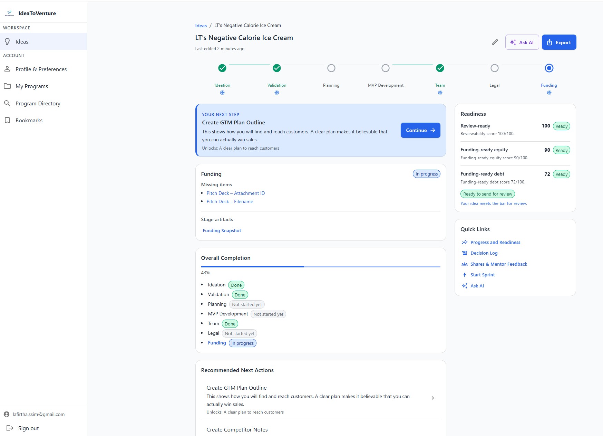Open the Create GTM Plan Outline chevron
Viewport: 603px width, 436px height.
pyautogui.click(x=433, y=398)
